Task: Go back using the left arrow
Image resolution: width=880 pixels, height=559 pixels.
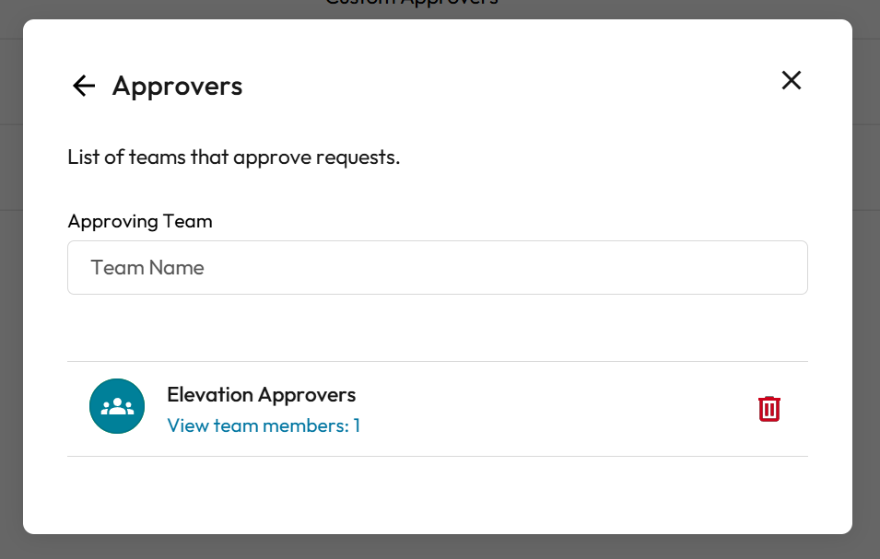Action: (x=84, y=86)
